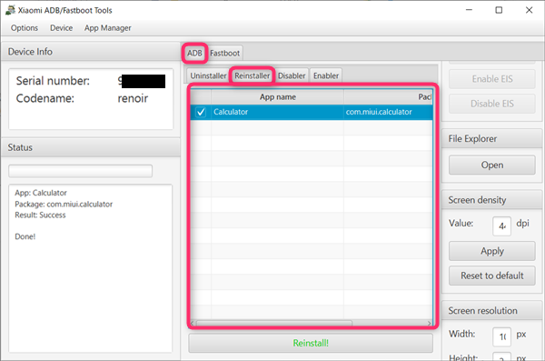The width and height of the screenshot is (545, 361).
Task: Open the Device menu
Action: 61,28
